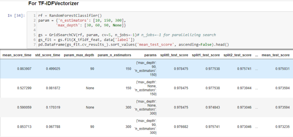This screenshot has width=293, height=137.
Task: Click params cell in the 0.590059 row
Action: click(x=145, y=107)
